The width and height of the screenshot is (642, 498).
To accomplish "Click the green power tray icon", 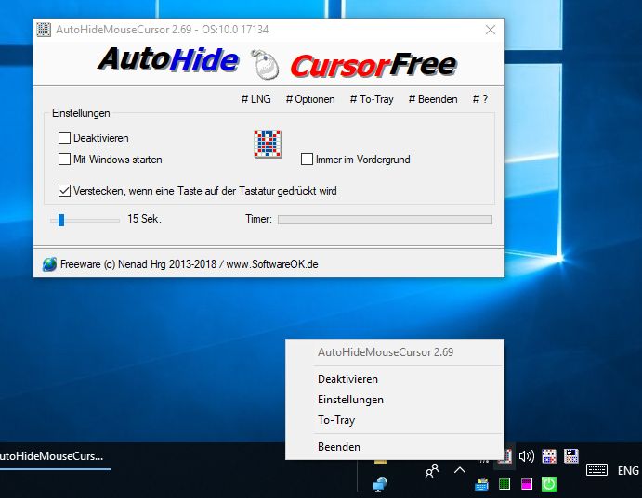I will tap(549, 484).
